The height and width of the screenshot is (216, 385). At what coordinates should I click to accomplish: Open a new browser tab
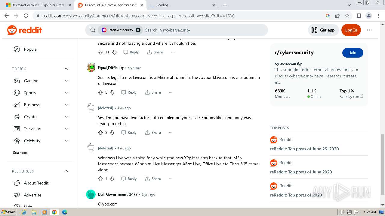pos(225,5)
